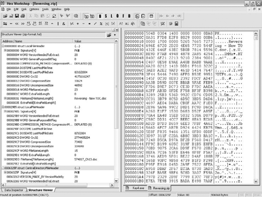Image resolution: width=262 pixels, height=197 pixels.
Task: Open the File menu
Action: 9,9
